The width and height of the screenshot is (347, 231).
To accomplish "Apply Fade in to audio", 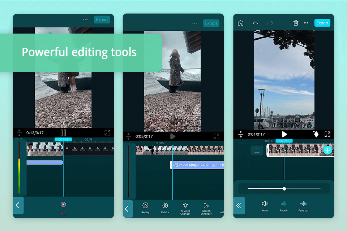I will tap(284, 206).
